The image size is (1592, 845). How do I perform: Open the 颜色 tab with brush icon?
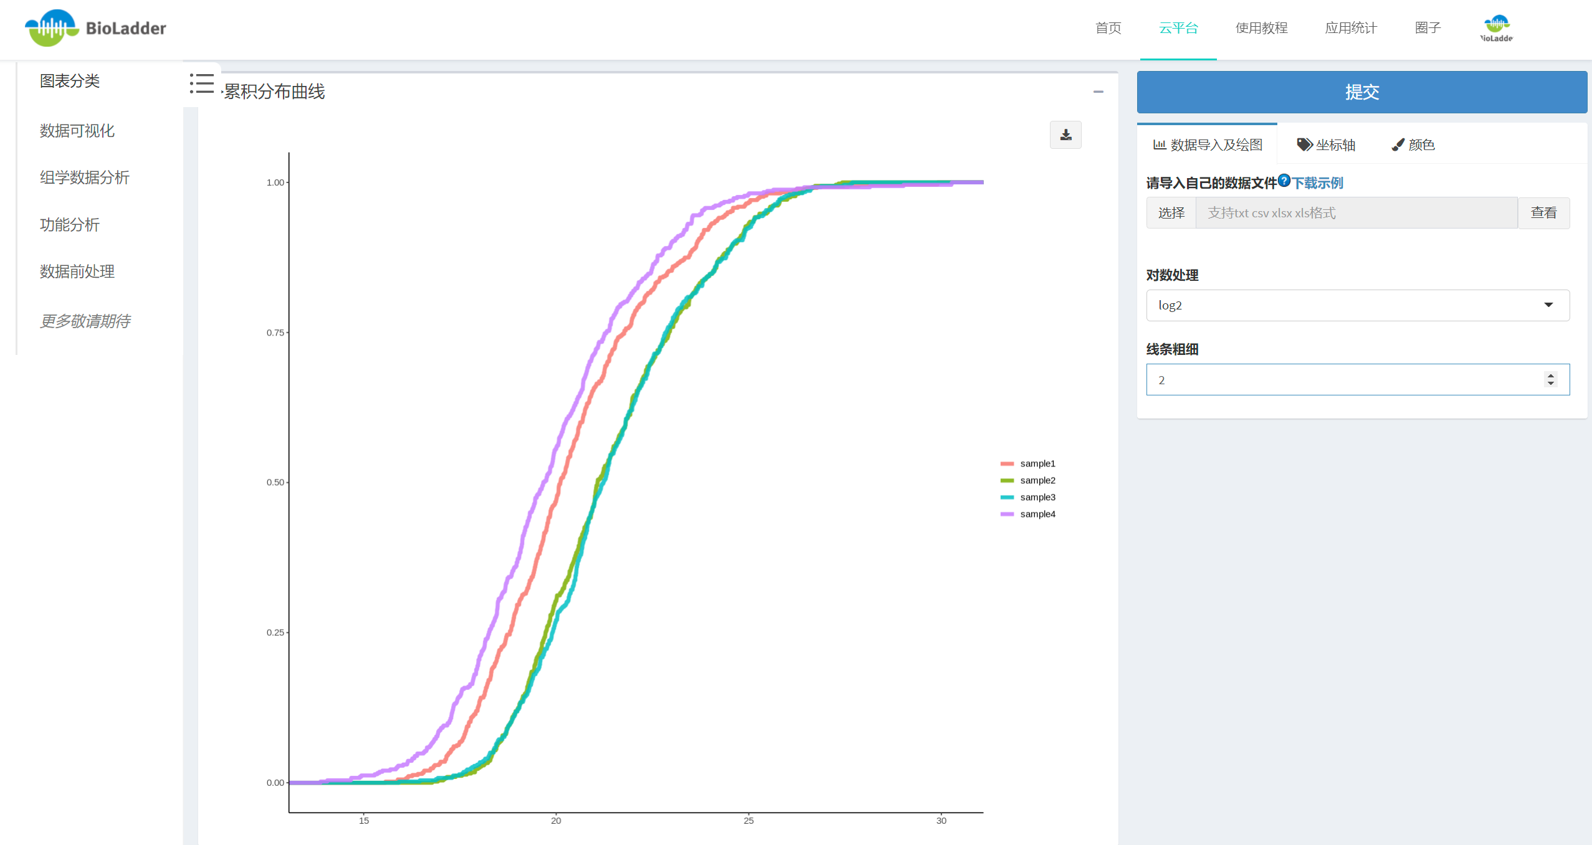1413,145
